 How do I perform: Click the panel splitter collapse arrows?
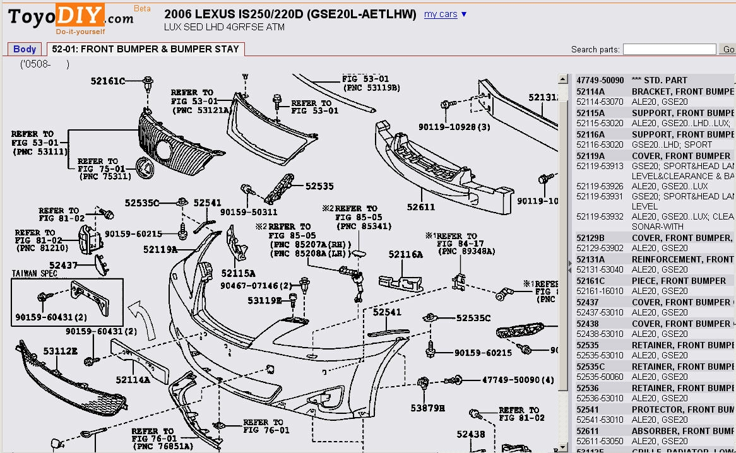(570, 266)
